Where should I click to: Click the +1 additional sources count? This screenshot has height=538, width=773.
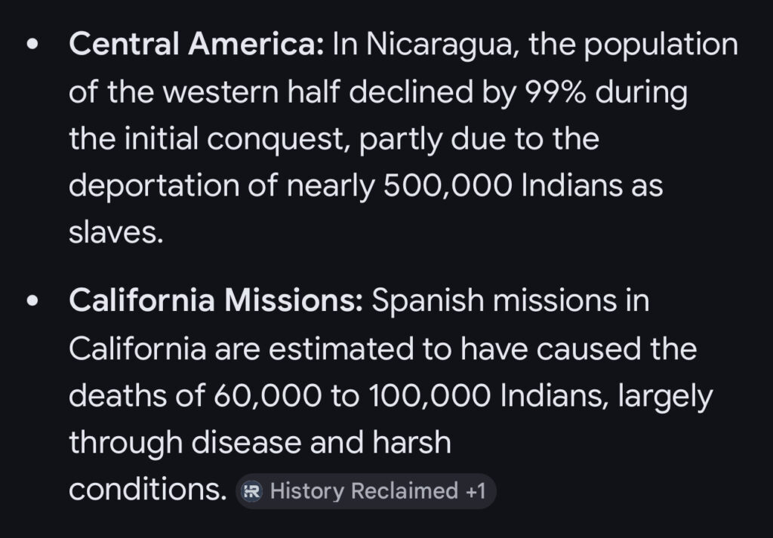click(x=476, y=491)
